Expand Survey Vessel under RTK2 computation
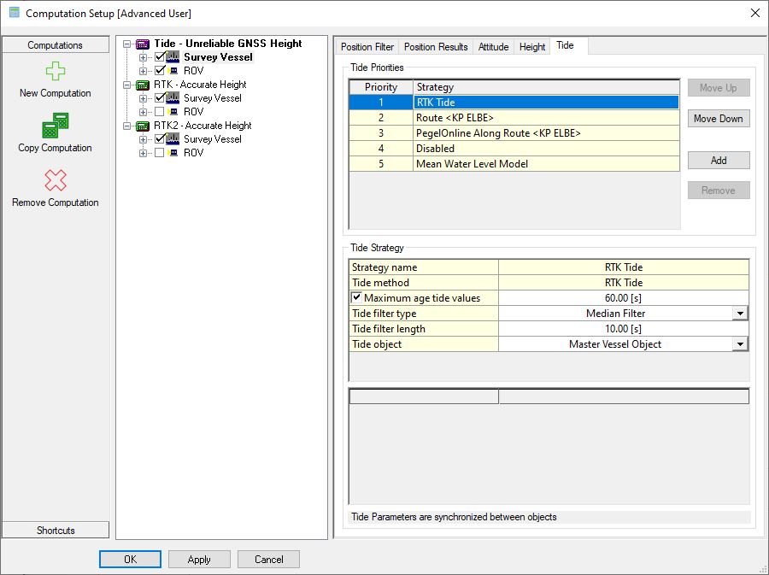This screenshot has width=769, height=575. click(x=143, y=140)
